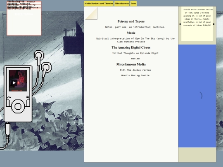Switch to the Miscellaneous tab
223x167 pixels.
(x=122, y=4)
